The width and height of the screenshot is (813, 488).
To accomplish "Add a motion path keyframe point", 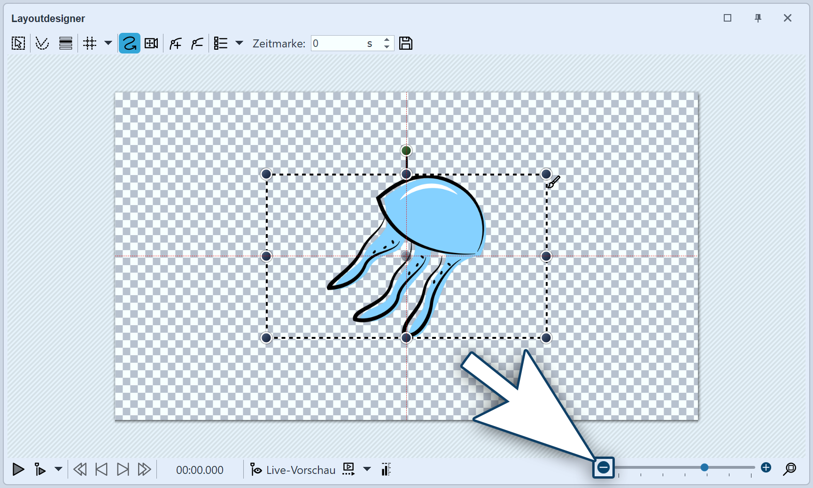I will pos(176,44).
